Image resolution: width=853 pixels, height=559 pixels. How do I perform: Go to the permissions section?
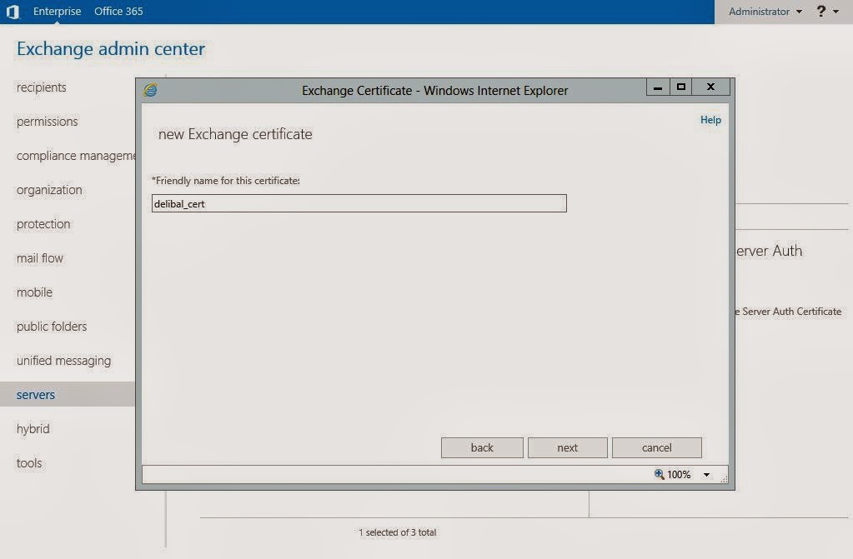tap(47, 122)
